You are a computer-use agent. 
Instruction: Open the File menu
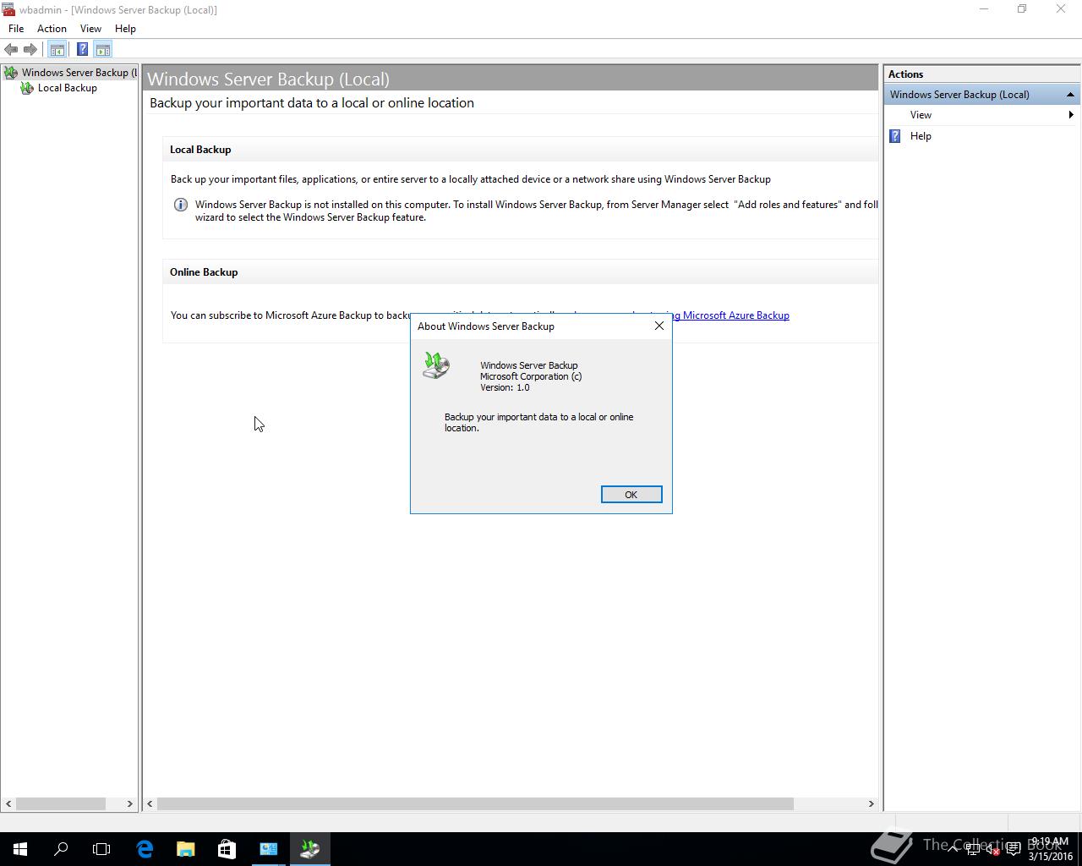[16, 29]
